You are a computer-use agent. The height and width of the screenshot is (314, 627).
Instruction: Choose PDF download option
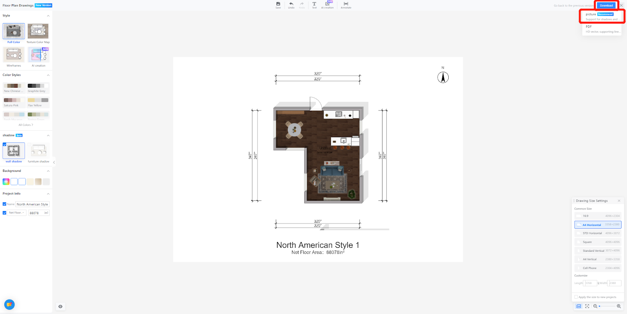tap(602, 29)
